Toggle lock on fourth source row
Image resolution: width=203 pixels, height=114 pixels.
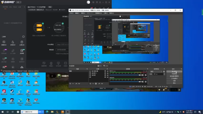pyautogui.click(x=108, y=77)
